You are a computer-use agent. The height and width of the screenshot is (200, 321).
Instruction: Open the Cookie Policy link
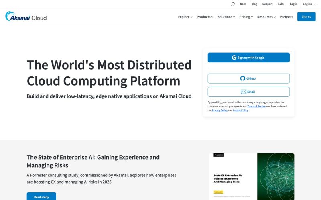pos(240,110)
